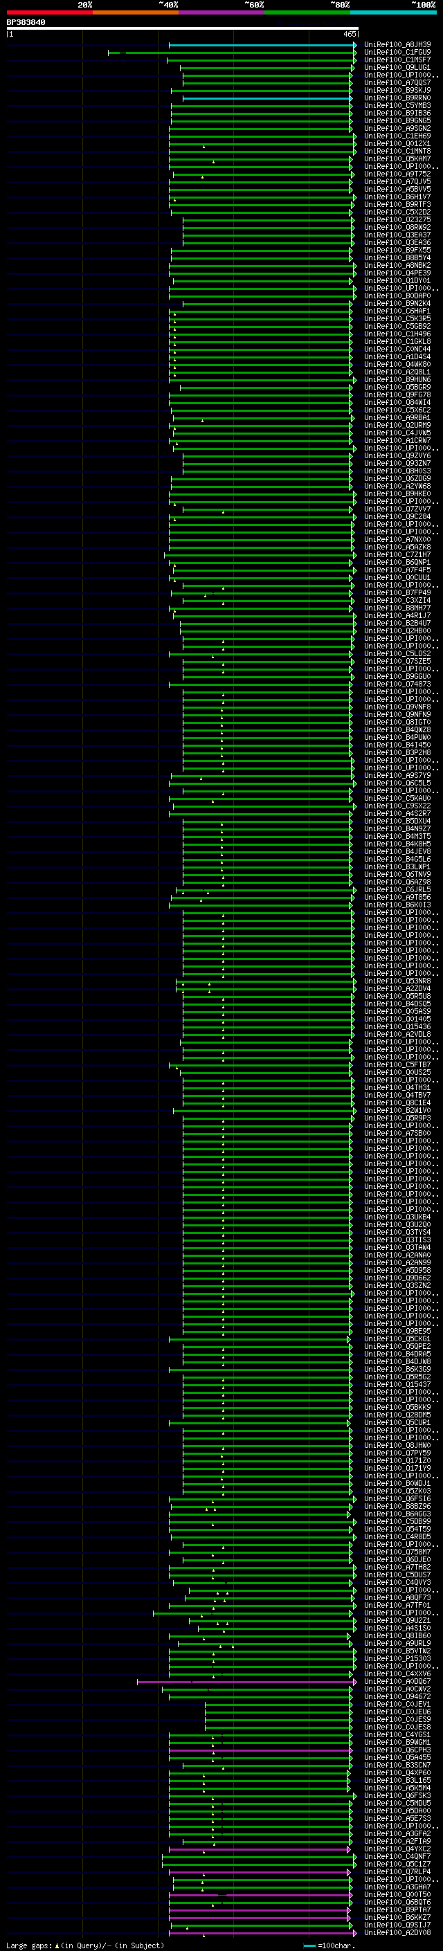Select hit label UniRef100_B9GNG5

click(x=397, y=120)
